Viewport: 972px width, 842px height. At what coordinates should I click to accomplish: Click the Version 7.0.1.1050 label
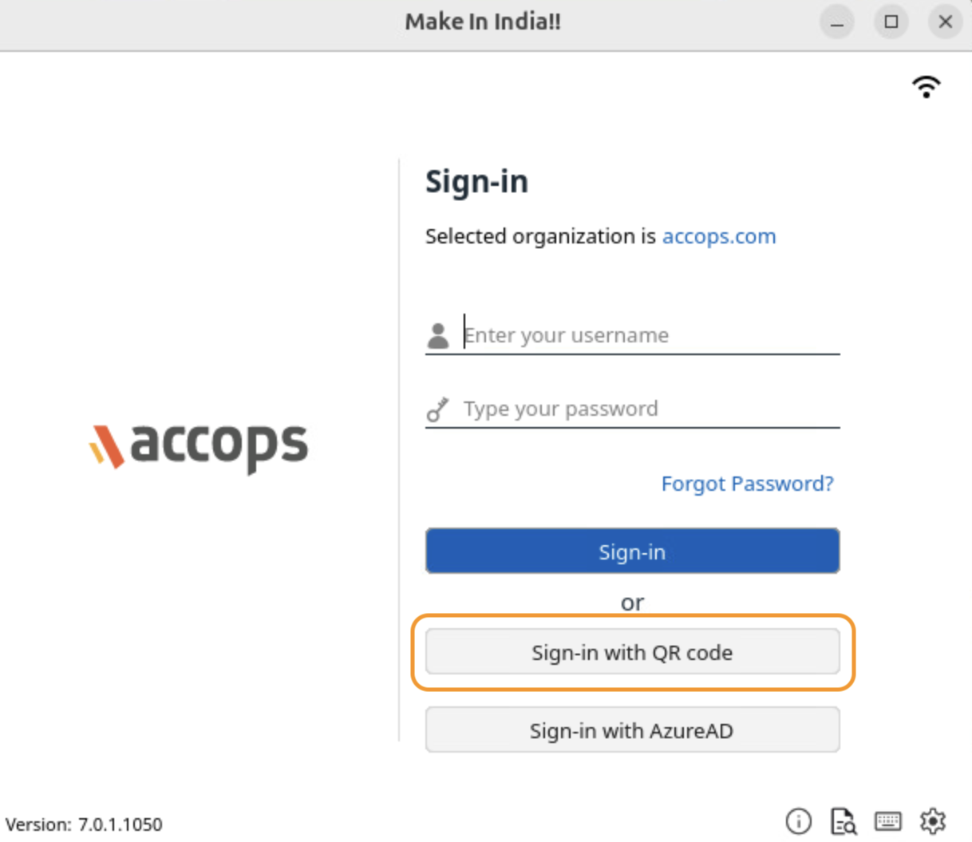[84, 824]
